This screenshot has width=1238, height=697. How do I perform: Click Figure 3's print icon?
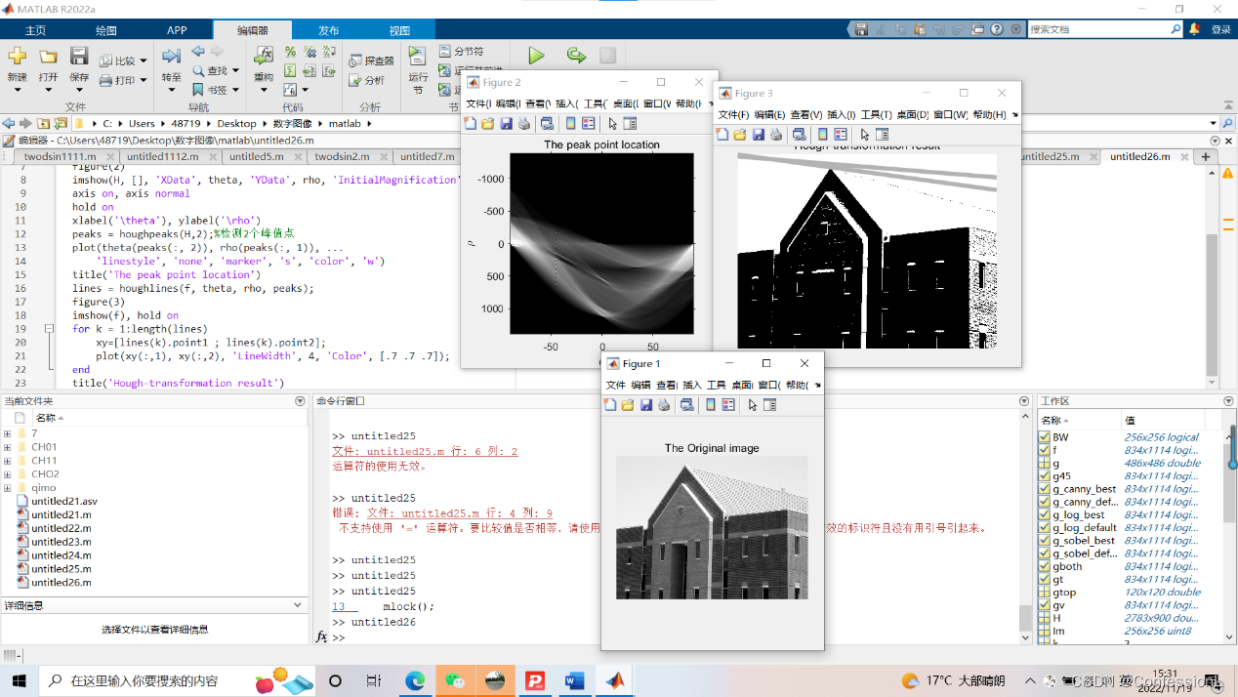pyautogui.click(x=776, y=135)
